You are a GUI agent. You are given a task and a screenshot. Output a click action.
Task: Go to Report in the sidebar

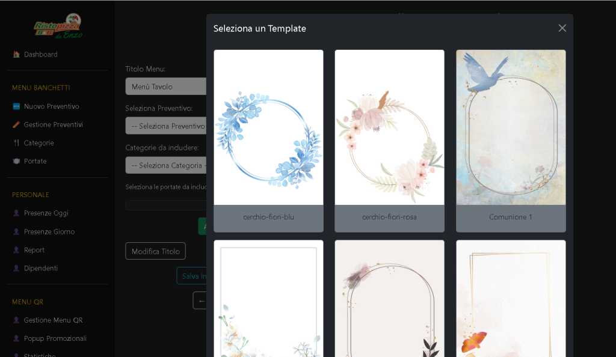pos(34,250)
